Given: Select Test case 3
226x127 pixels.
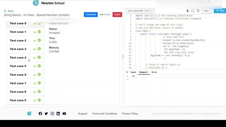Looking at the screenshot, I should click(25, 49).
